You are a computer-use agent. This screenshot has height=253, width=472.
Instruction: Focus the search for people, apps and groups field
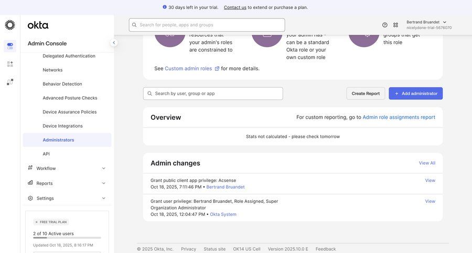coord(207,25)
